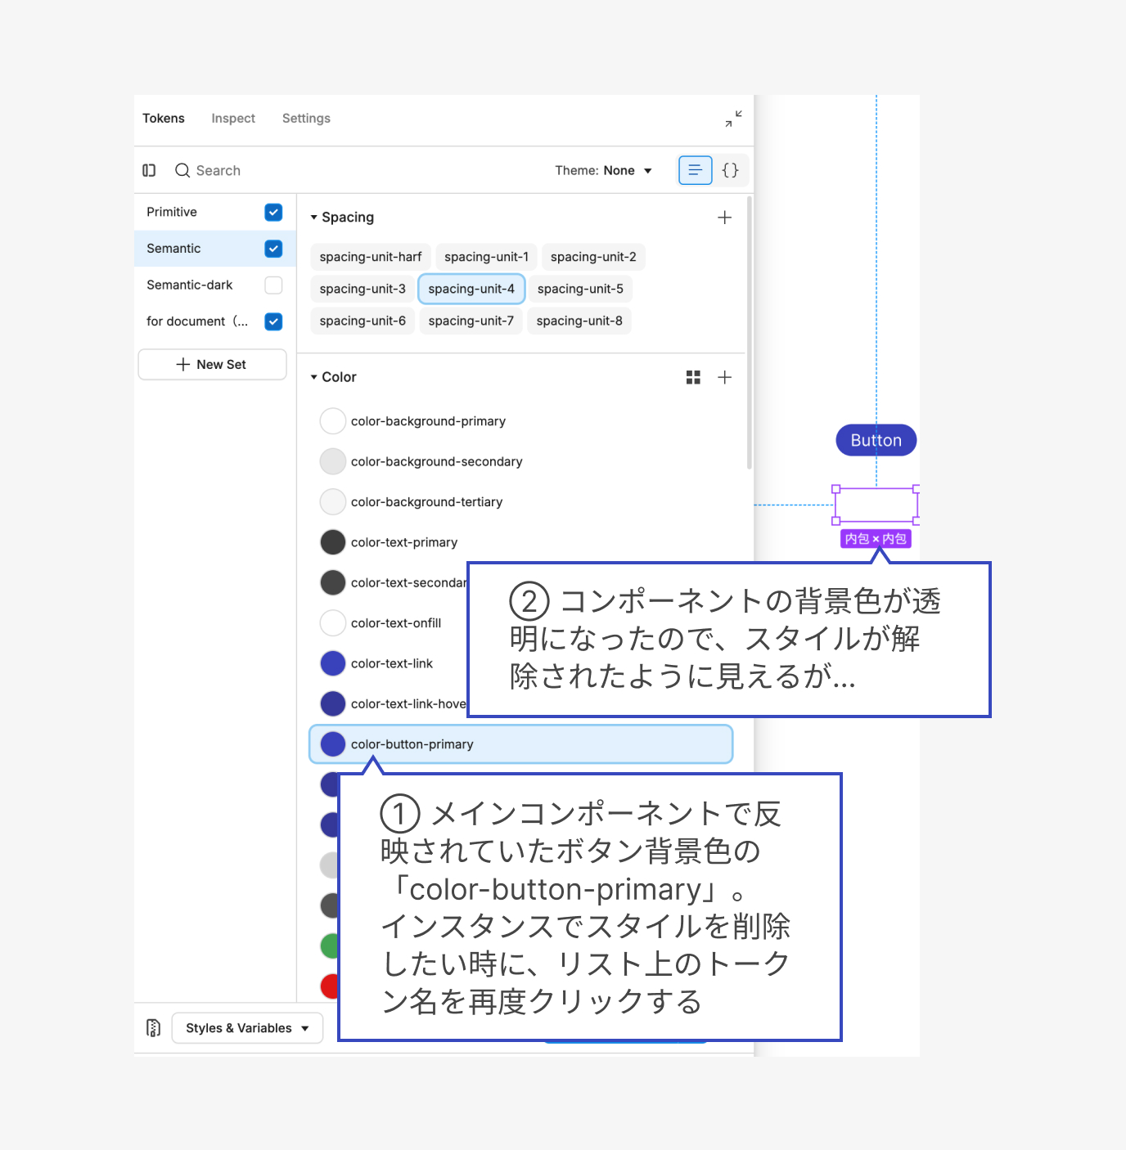Collapse the Spacing section
The image size is (1126, 1150).
[x=314, y=218]
